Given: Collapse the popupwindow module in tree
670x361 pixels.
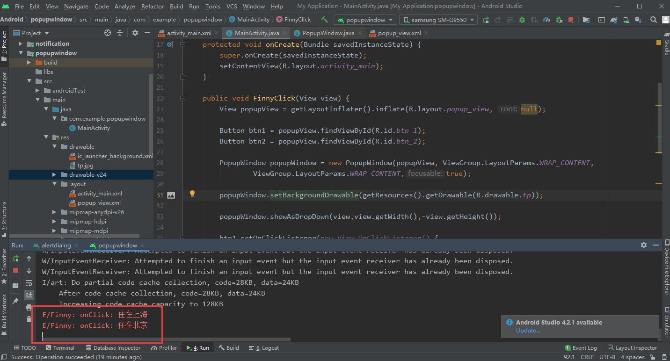Looking at the screenshot, I should coord(21,53).
